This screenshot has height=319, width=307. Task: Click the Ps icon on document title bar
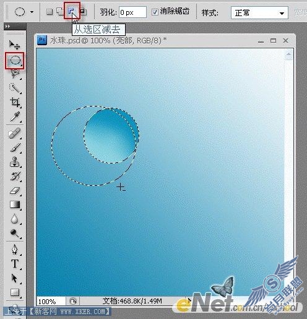[x=42, y=40]
